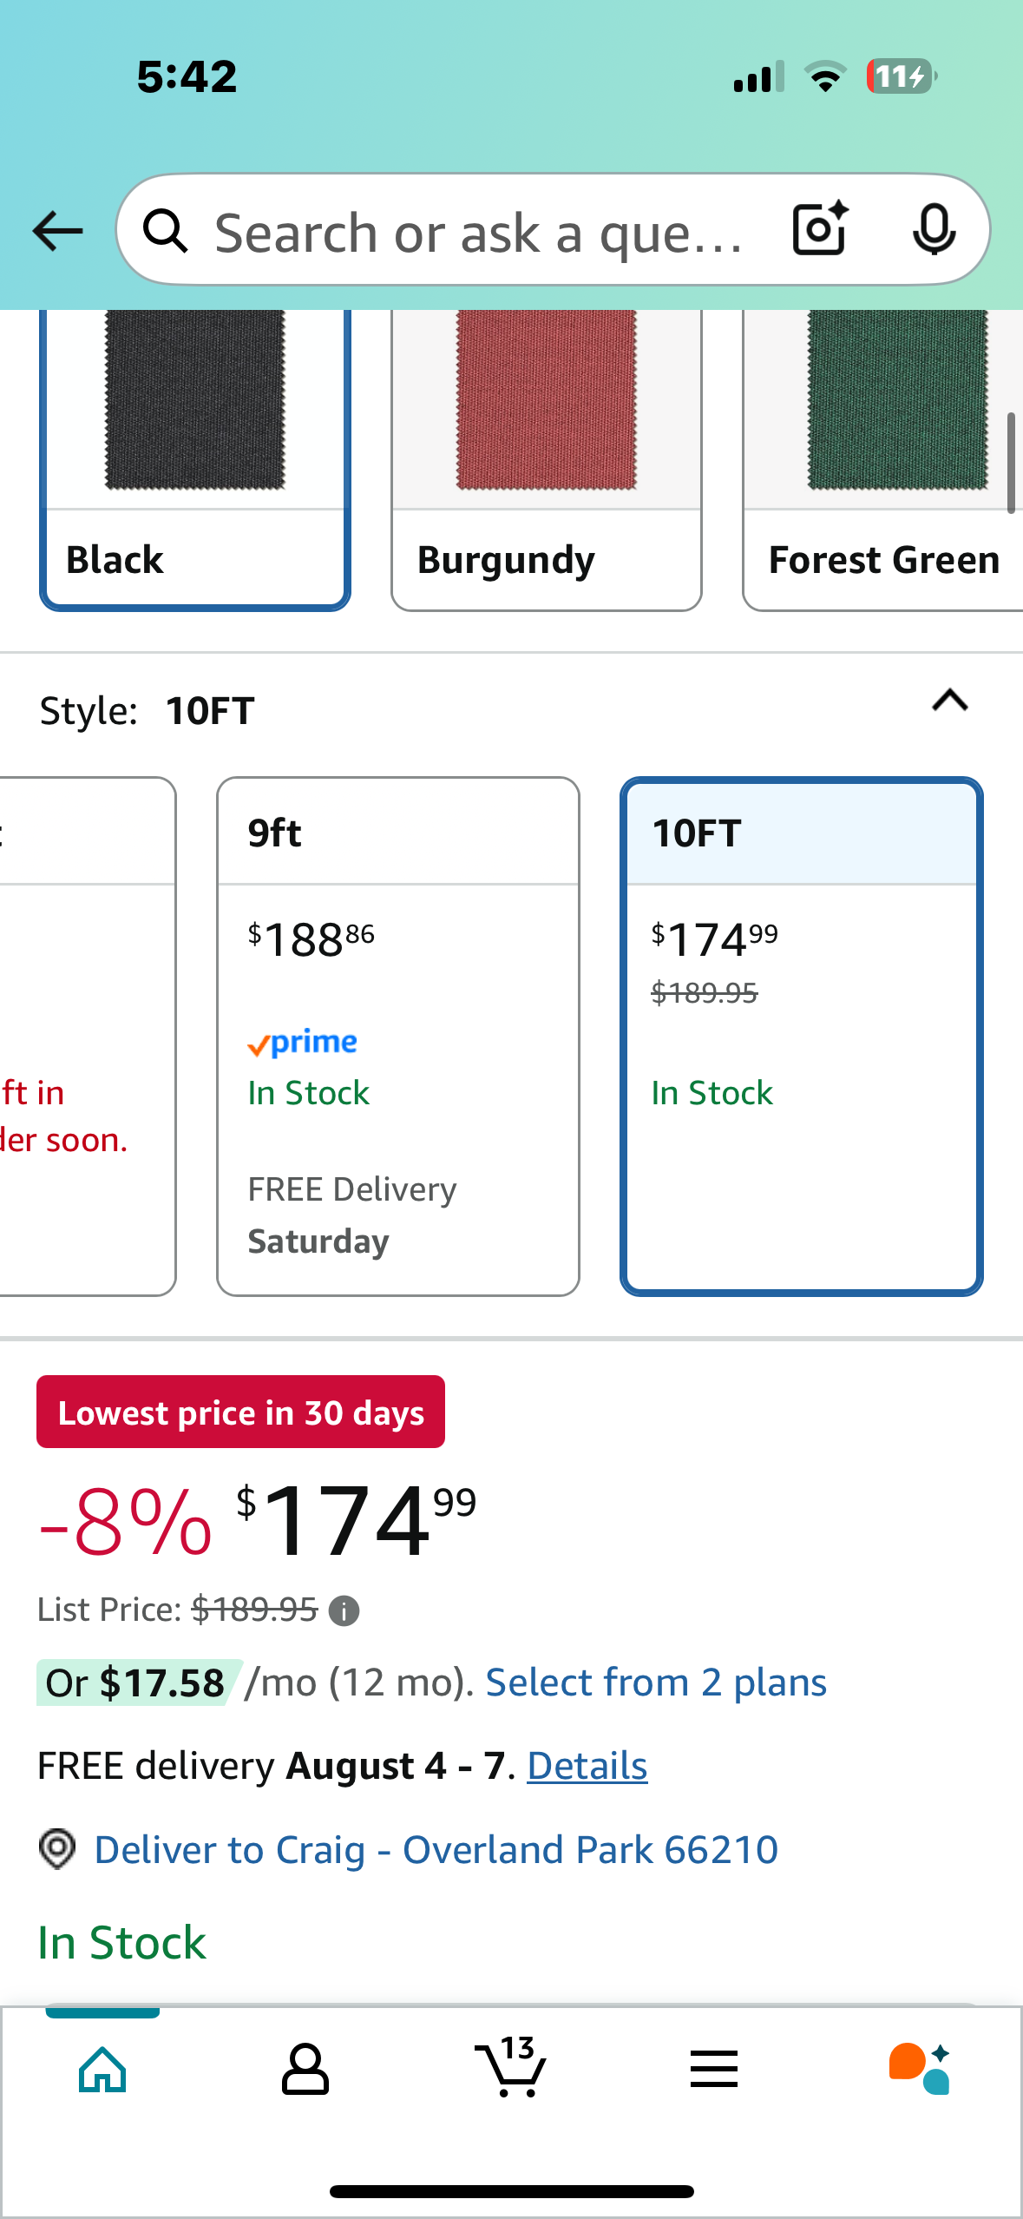This screenshot has width=1023, height=2219.
Task: Tap the List Price info icon
Action: pyautogui.click(x=344, y=1611)
